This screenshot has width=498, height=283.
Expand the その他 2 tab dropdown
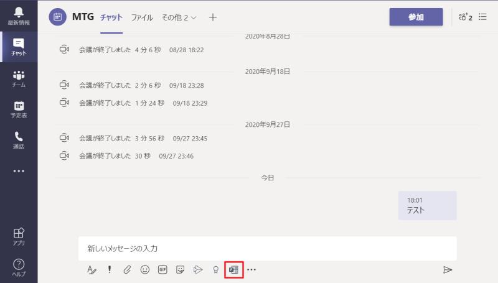coord(180,17)
